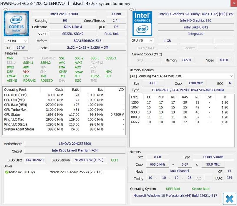Select the CPU Turbo Max row

click(x=64, y=110)
